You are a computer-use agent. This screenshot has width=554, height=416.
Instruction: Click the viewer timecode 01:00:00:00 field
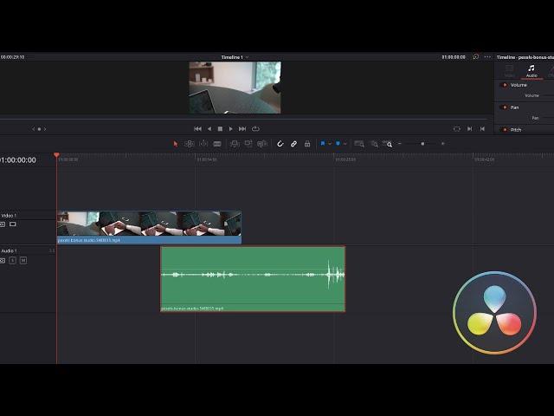454,57
